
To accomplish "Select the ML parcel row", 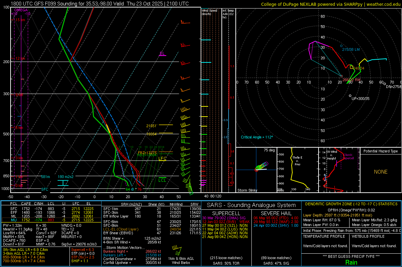I will [51, 216].
